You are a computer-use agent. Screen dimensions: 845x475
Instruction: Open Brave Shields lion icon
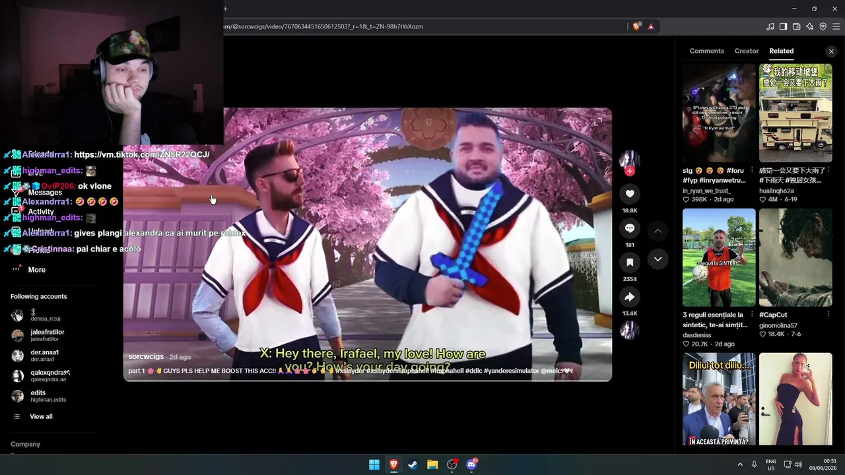[636, 26]
